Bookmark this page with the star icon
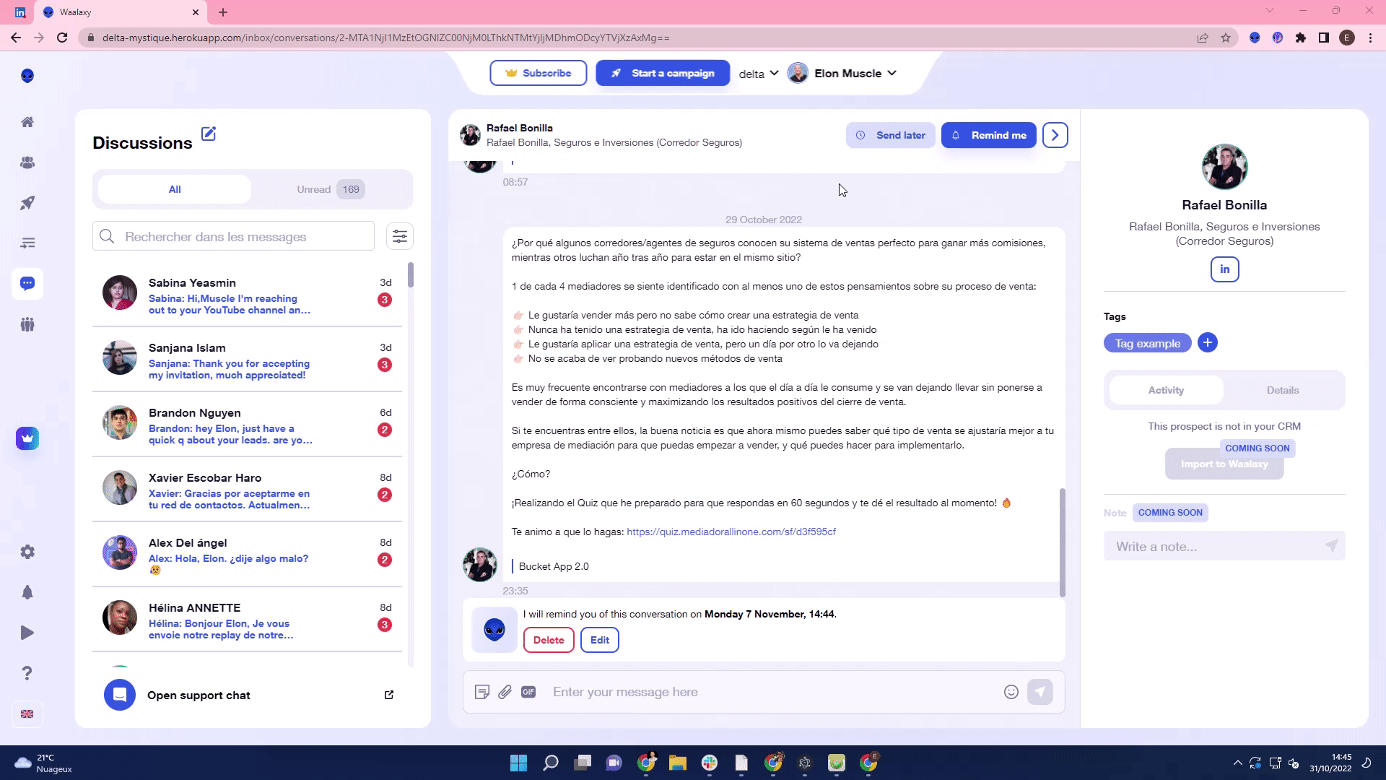Viewport: 1386px width, 780px height. [1226, 38]
